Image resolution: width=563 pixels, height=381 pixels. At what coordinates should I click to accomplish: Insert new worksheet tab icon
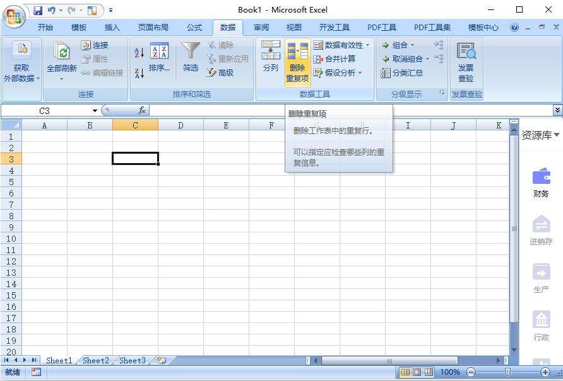tap(162, 360)
